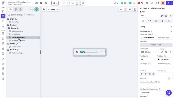The width and height of the screenshot is (174, 98).
Task: Select the tablet device preview icon
Action: [69, 3]
